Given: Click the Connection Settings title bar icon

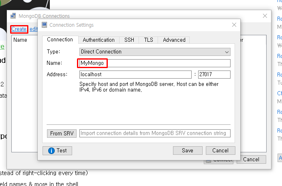Looking at the screenshot, I should coord(44,25).
